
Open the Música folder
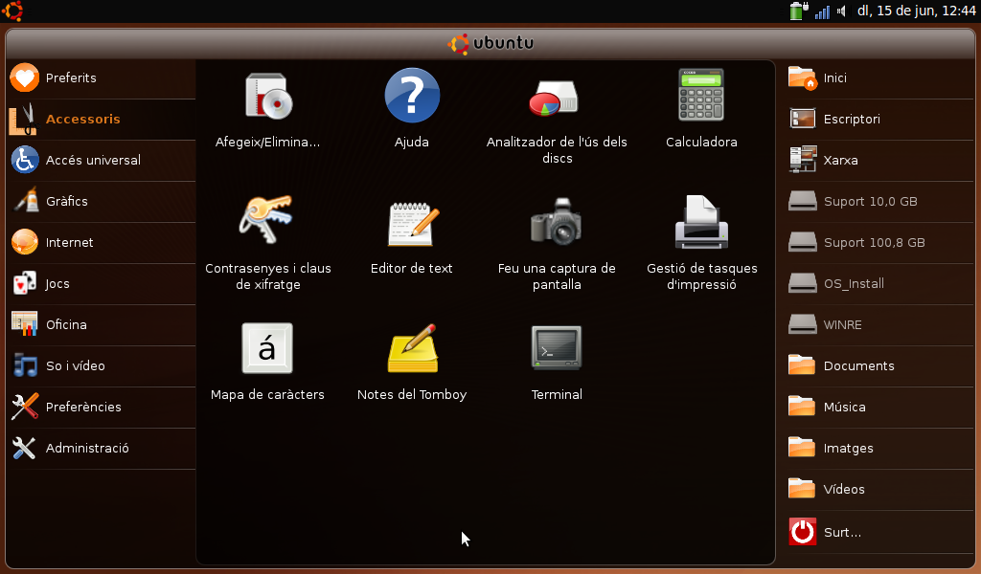(880, 408)
